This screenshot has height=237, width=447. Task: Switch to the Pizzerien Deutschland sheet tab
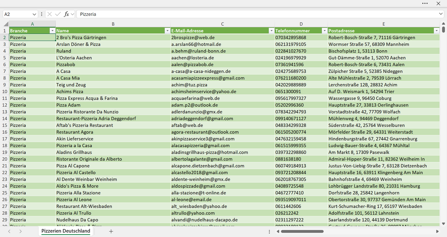[66, 231]
